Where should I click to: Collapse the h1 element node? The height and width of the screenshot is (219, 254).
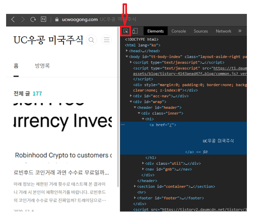(x=143, y=119)
